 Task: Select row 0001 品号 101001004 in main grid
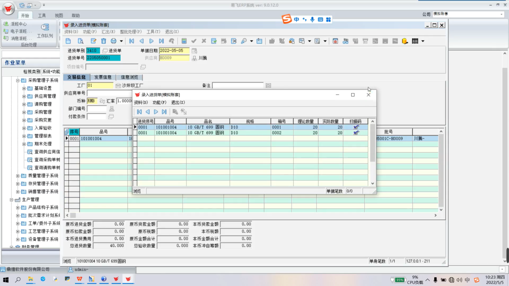103,139
